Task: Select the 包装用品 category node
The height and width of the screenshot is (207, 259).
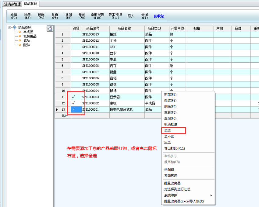Action: click(30, 36)
